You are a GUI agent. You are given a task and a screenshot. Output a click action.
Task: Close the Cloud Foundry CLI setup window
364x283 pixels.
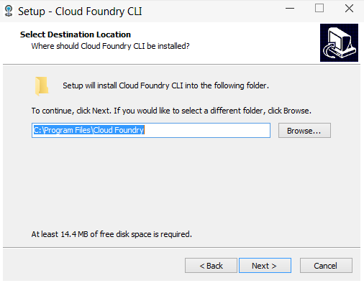tap(349, 9)
